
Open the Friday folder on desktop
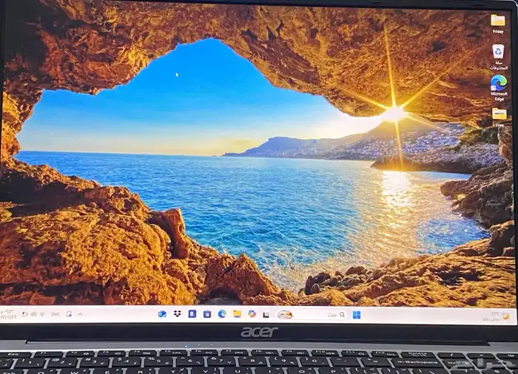498,21
